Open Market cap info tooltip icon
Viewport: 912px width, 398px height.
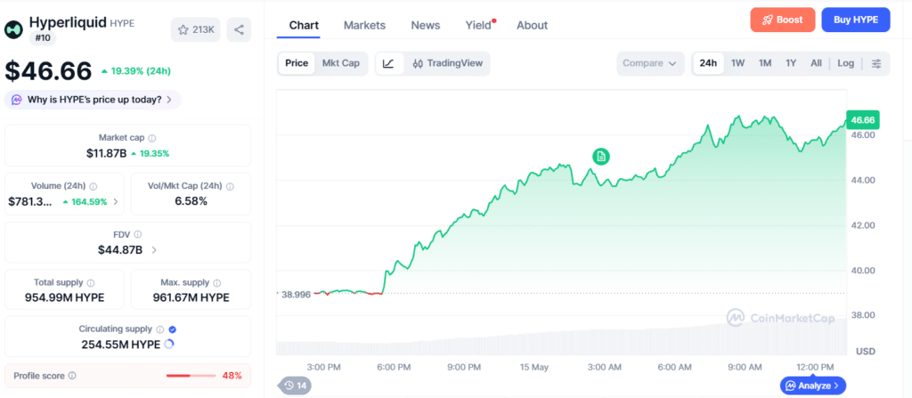(x=152, y=139)
